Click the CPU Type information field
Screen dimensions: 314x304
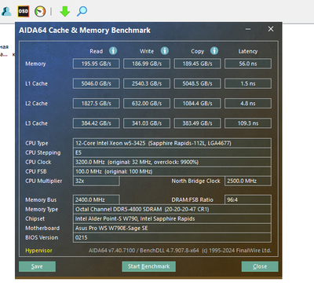point(172,143)
